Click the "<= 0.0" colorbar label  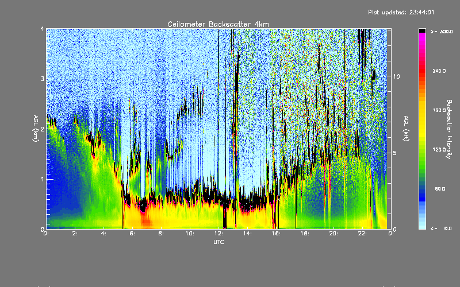(x=441, y=228)
